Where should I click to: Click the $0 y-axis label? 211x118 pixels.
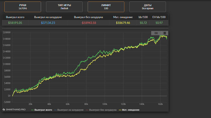click(9, 96)
